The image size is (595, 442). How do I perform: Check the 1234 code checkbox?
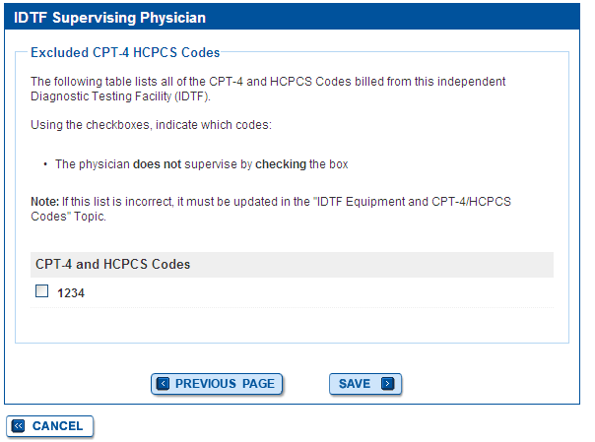41,291
